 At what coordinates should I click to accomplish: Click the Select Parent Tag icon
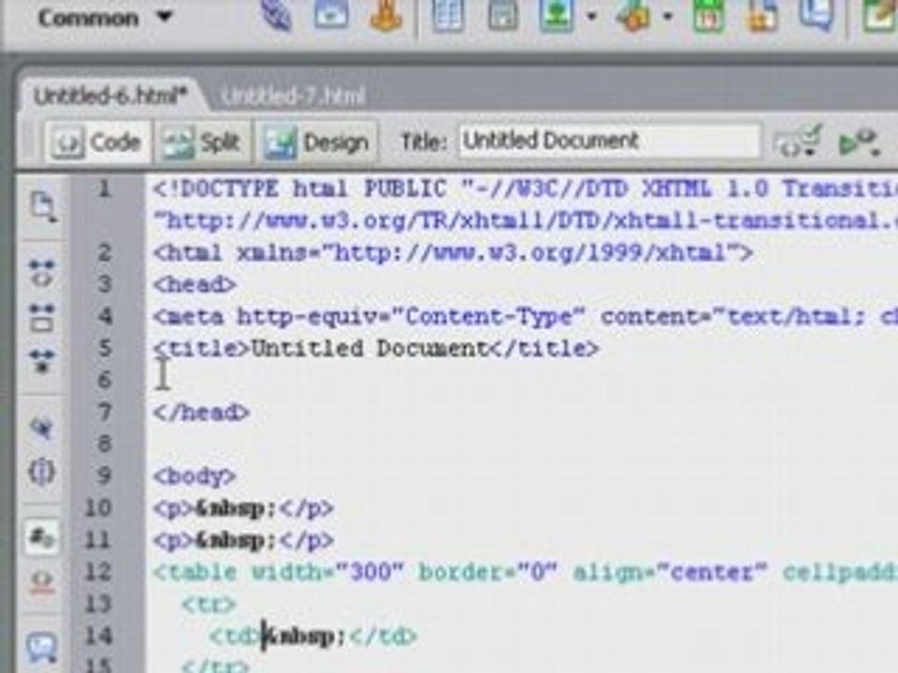(41, 427)
